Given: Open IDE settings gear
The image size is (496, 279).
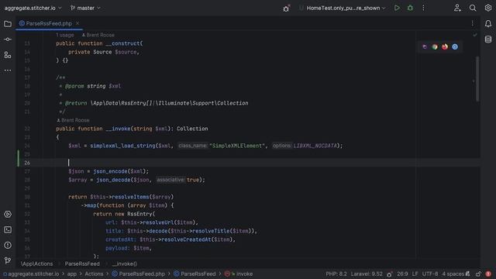Looking at the screenshot, I should tap(488, 8).
